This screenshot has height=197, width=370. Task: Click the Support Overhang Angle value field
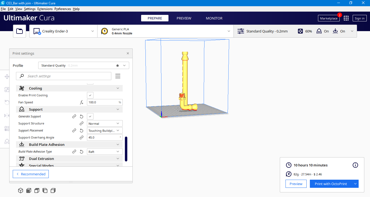coord(105,137)
